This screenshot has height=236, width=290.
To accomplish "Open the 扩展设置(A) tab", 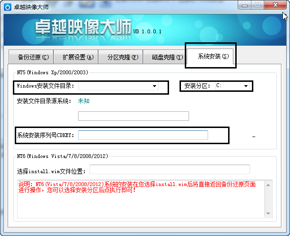I will coord(78,57).
